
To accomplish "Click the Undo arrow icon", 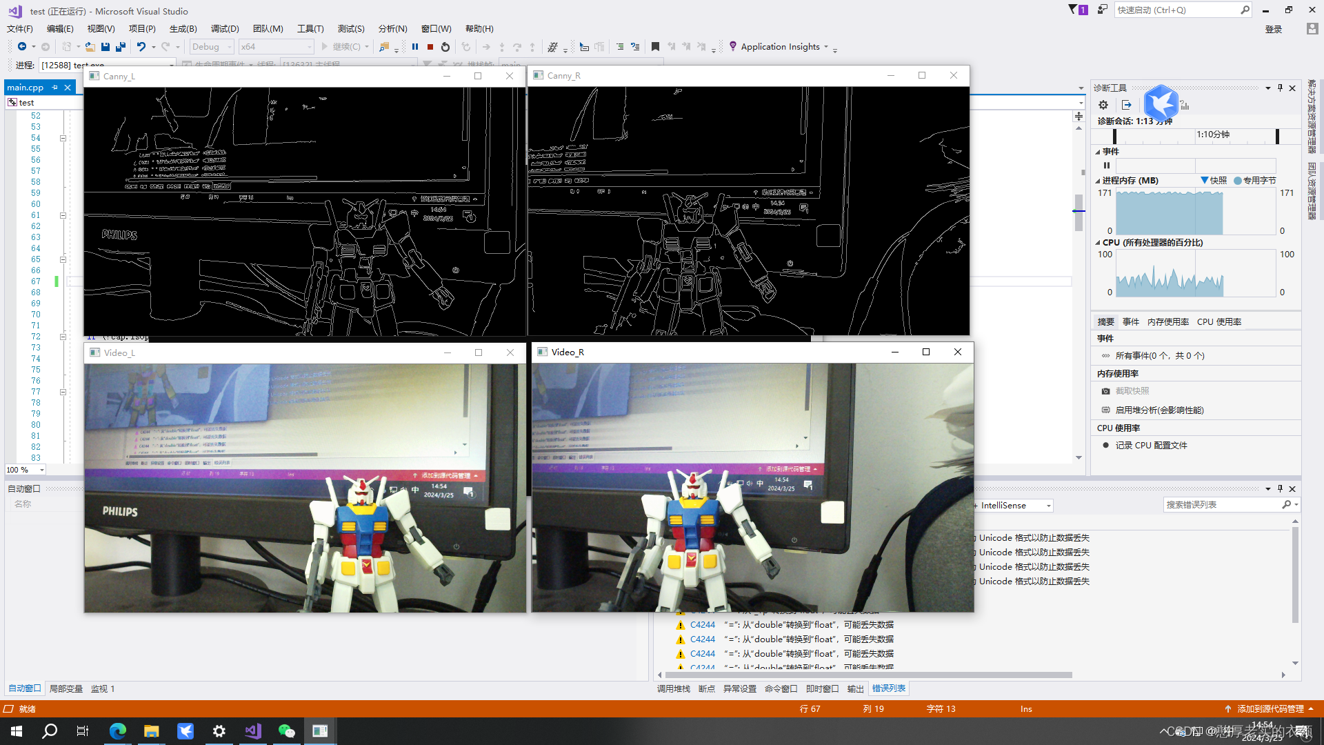I will pos(141,47).
